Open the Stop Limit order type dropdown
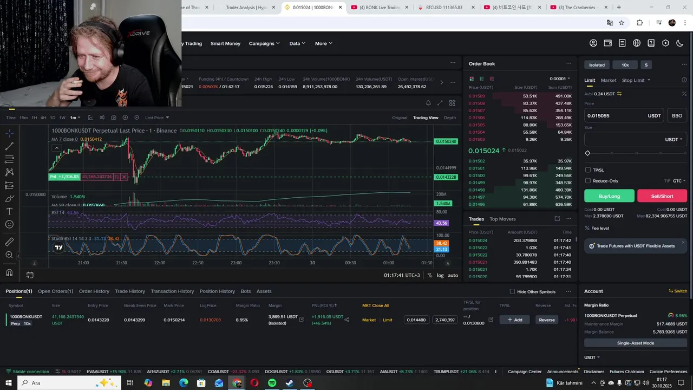 coord(636,80)
